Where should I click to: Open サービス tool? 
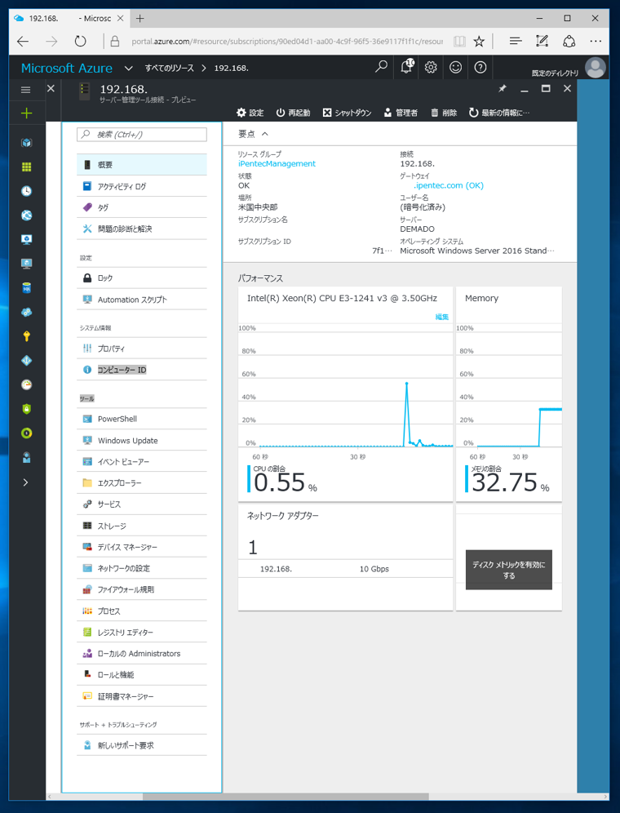coord(141,504)
